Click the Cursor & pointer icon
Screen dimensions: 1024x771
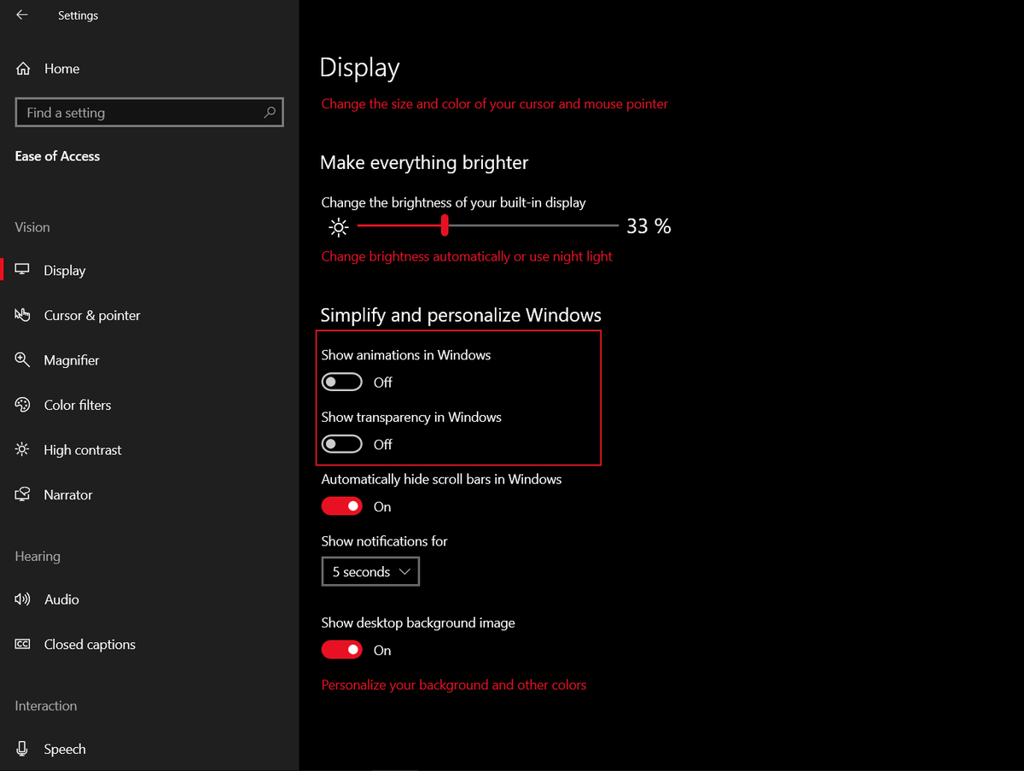(x=23, y=315)
